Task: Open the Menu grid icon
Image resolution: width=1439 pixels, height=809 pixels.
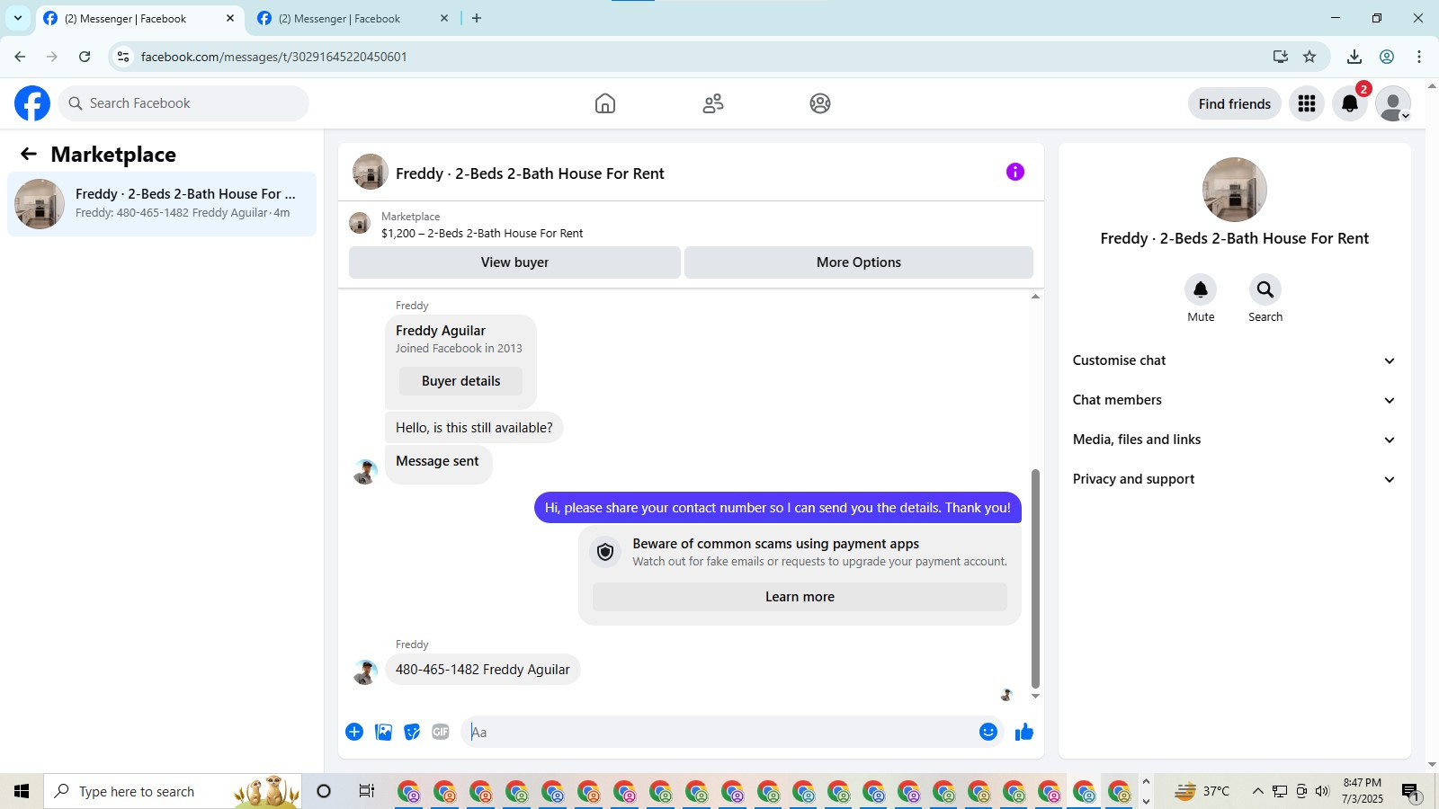Action: pyautogui.click(x=1307, y=103)
